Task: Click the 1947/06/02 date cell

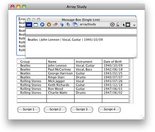Action: (x=115, y=93)
